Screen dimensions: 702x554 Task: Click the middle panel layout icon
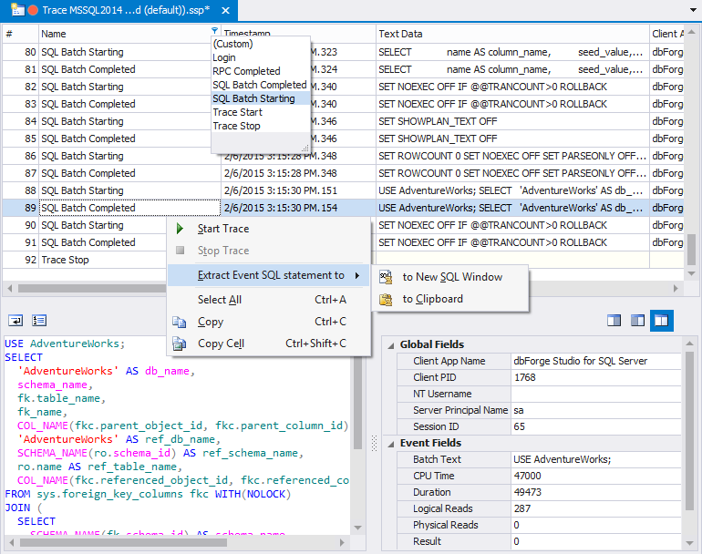(x=637, y=321)
